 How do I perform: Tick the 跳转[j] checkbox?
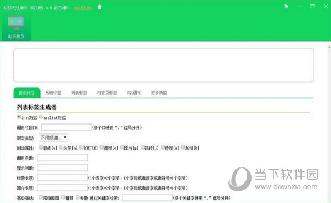[143, 147]
